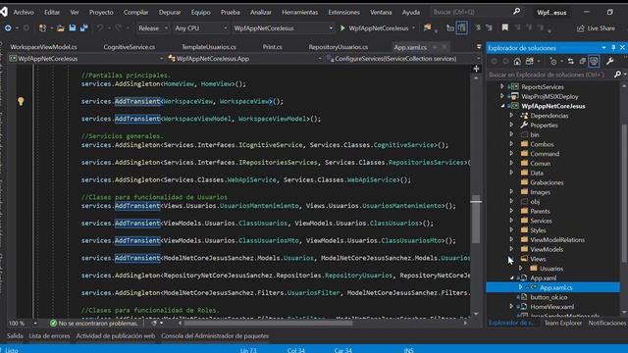Open the Notificaciones panel tab
Screen dimensions: 628x353
[607, 323]
